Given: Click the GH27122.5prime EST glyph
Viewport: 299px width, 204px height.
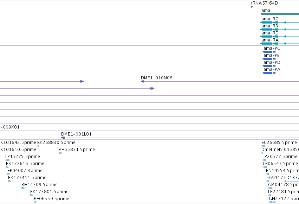Looking at the screenshot, I should click(x=272, y=203).
